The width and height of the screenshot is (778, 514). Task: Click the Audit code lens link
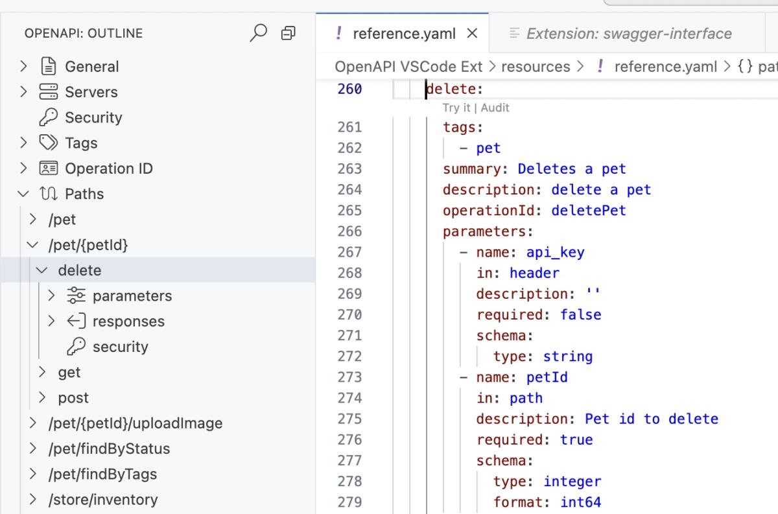[x=495, y=108]
